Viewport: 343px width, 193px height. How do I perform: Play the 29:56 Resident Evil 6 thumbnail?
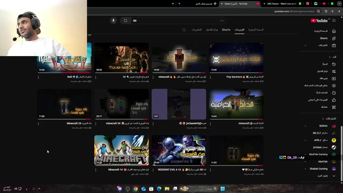click(x=179, y=150)
